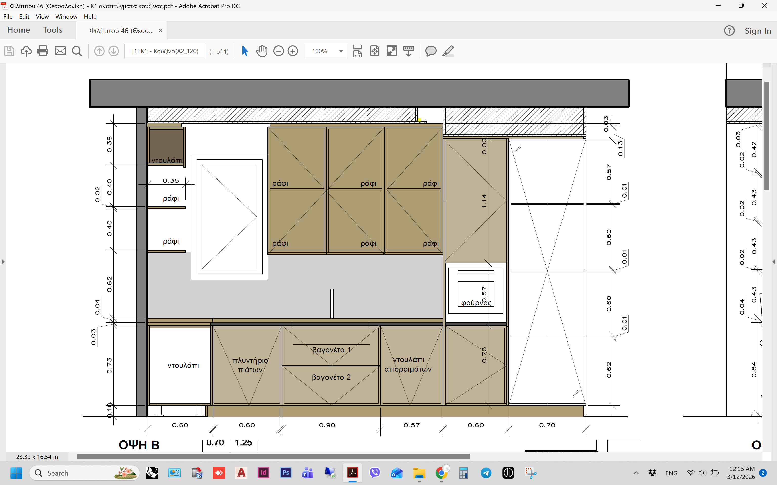This screenshot has height=485, width=777.
Task: Open Photoshop from the taskbar
Action: point(286,473)
